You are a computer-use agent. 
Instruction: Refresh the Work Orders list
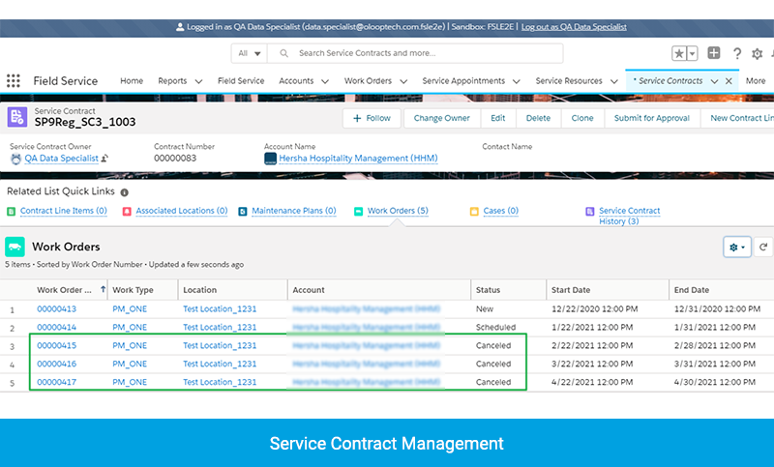(763, 248)
